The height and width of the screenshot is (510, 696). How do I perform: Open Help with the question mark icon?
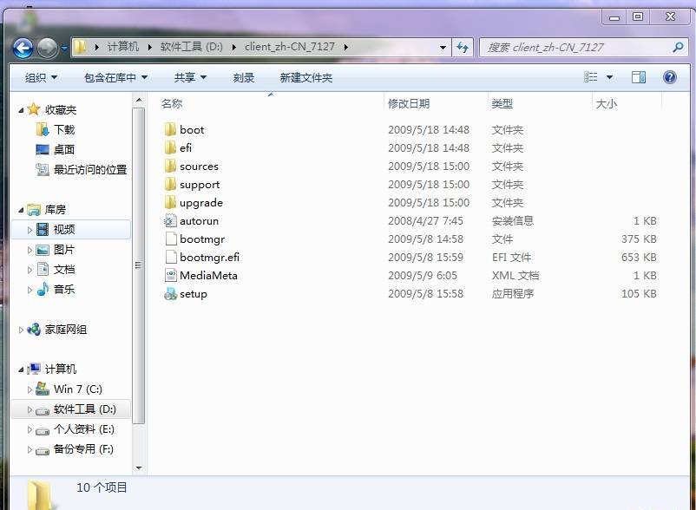tap(669, 77)
